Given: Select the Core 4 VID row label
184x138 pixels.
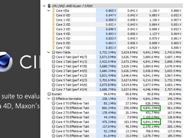Looking at the screenshot, I should point(63,34).
